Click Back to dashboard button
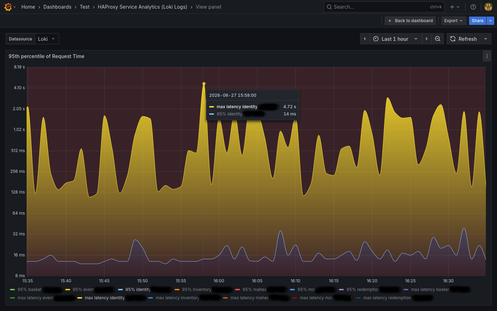The image size is (497, 311). pos(410,21)
